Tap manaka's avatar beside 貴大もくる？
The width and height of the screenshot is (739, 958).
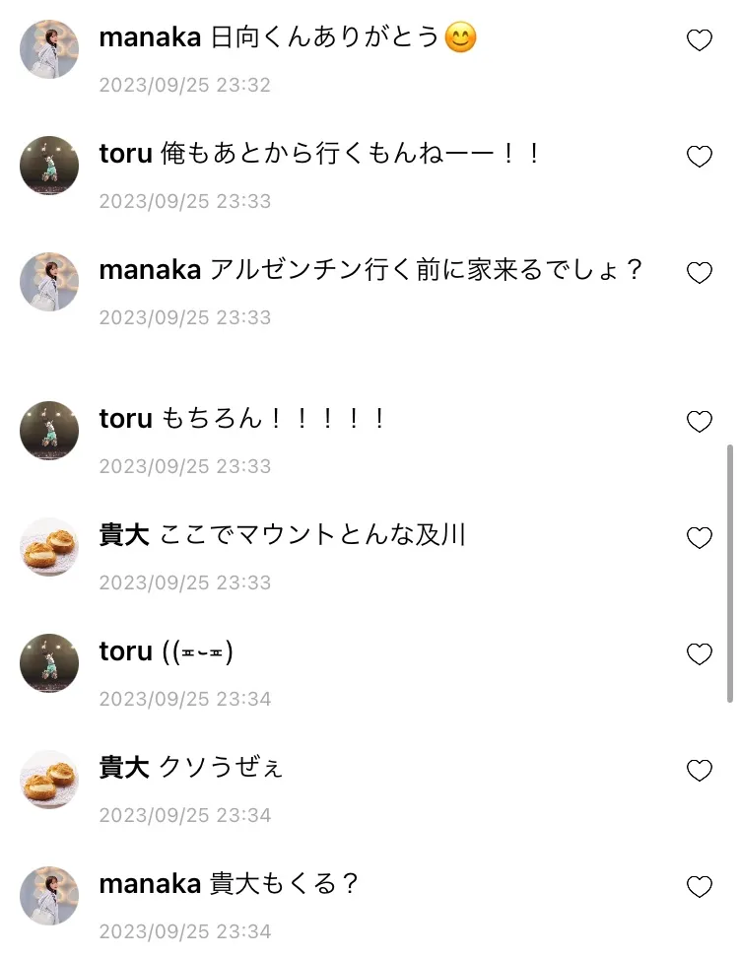(x=49, y=896)
